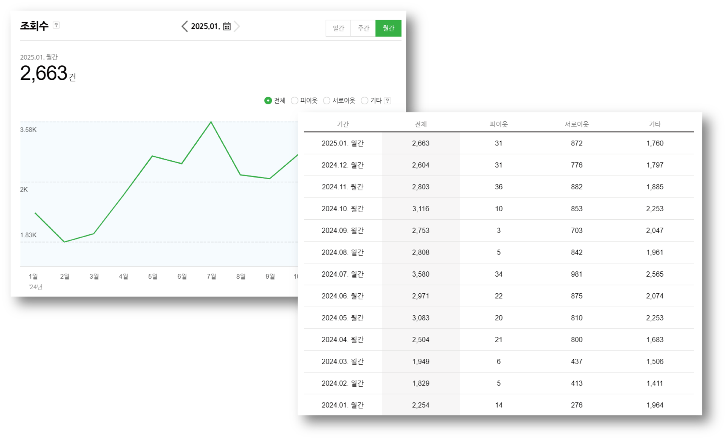The height and width of the screenshot is (440, 727).
Task: Click the 1.83K axis label on chart
Action: coord(28,235)
